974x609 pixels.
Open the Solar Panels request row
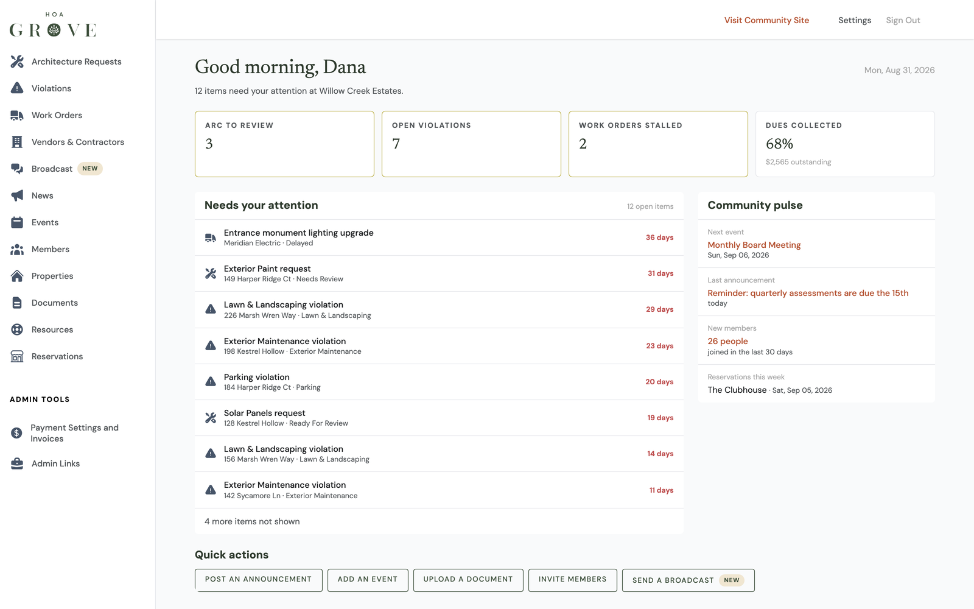pyautogui.click(x=439, y=418)
